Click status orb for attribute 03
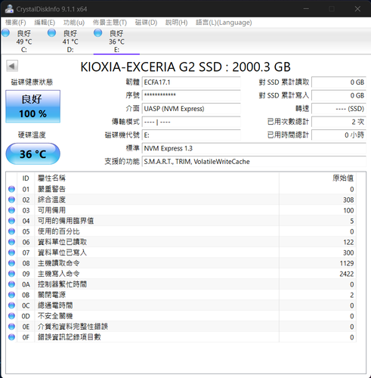 (x=11, y=210)
